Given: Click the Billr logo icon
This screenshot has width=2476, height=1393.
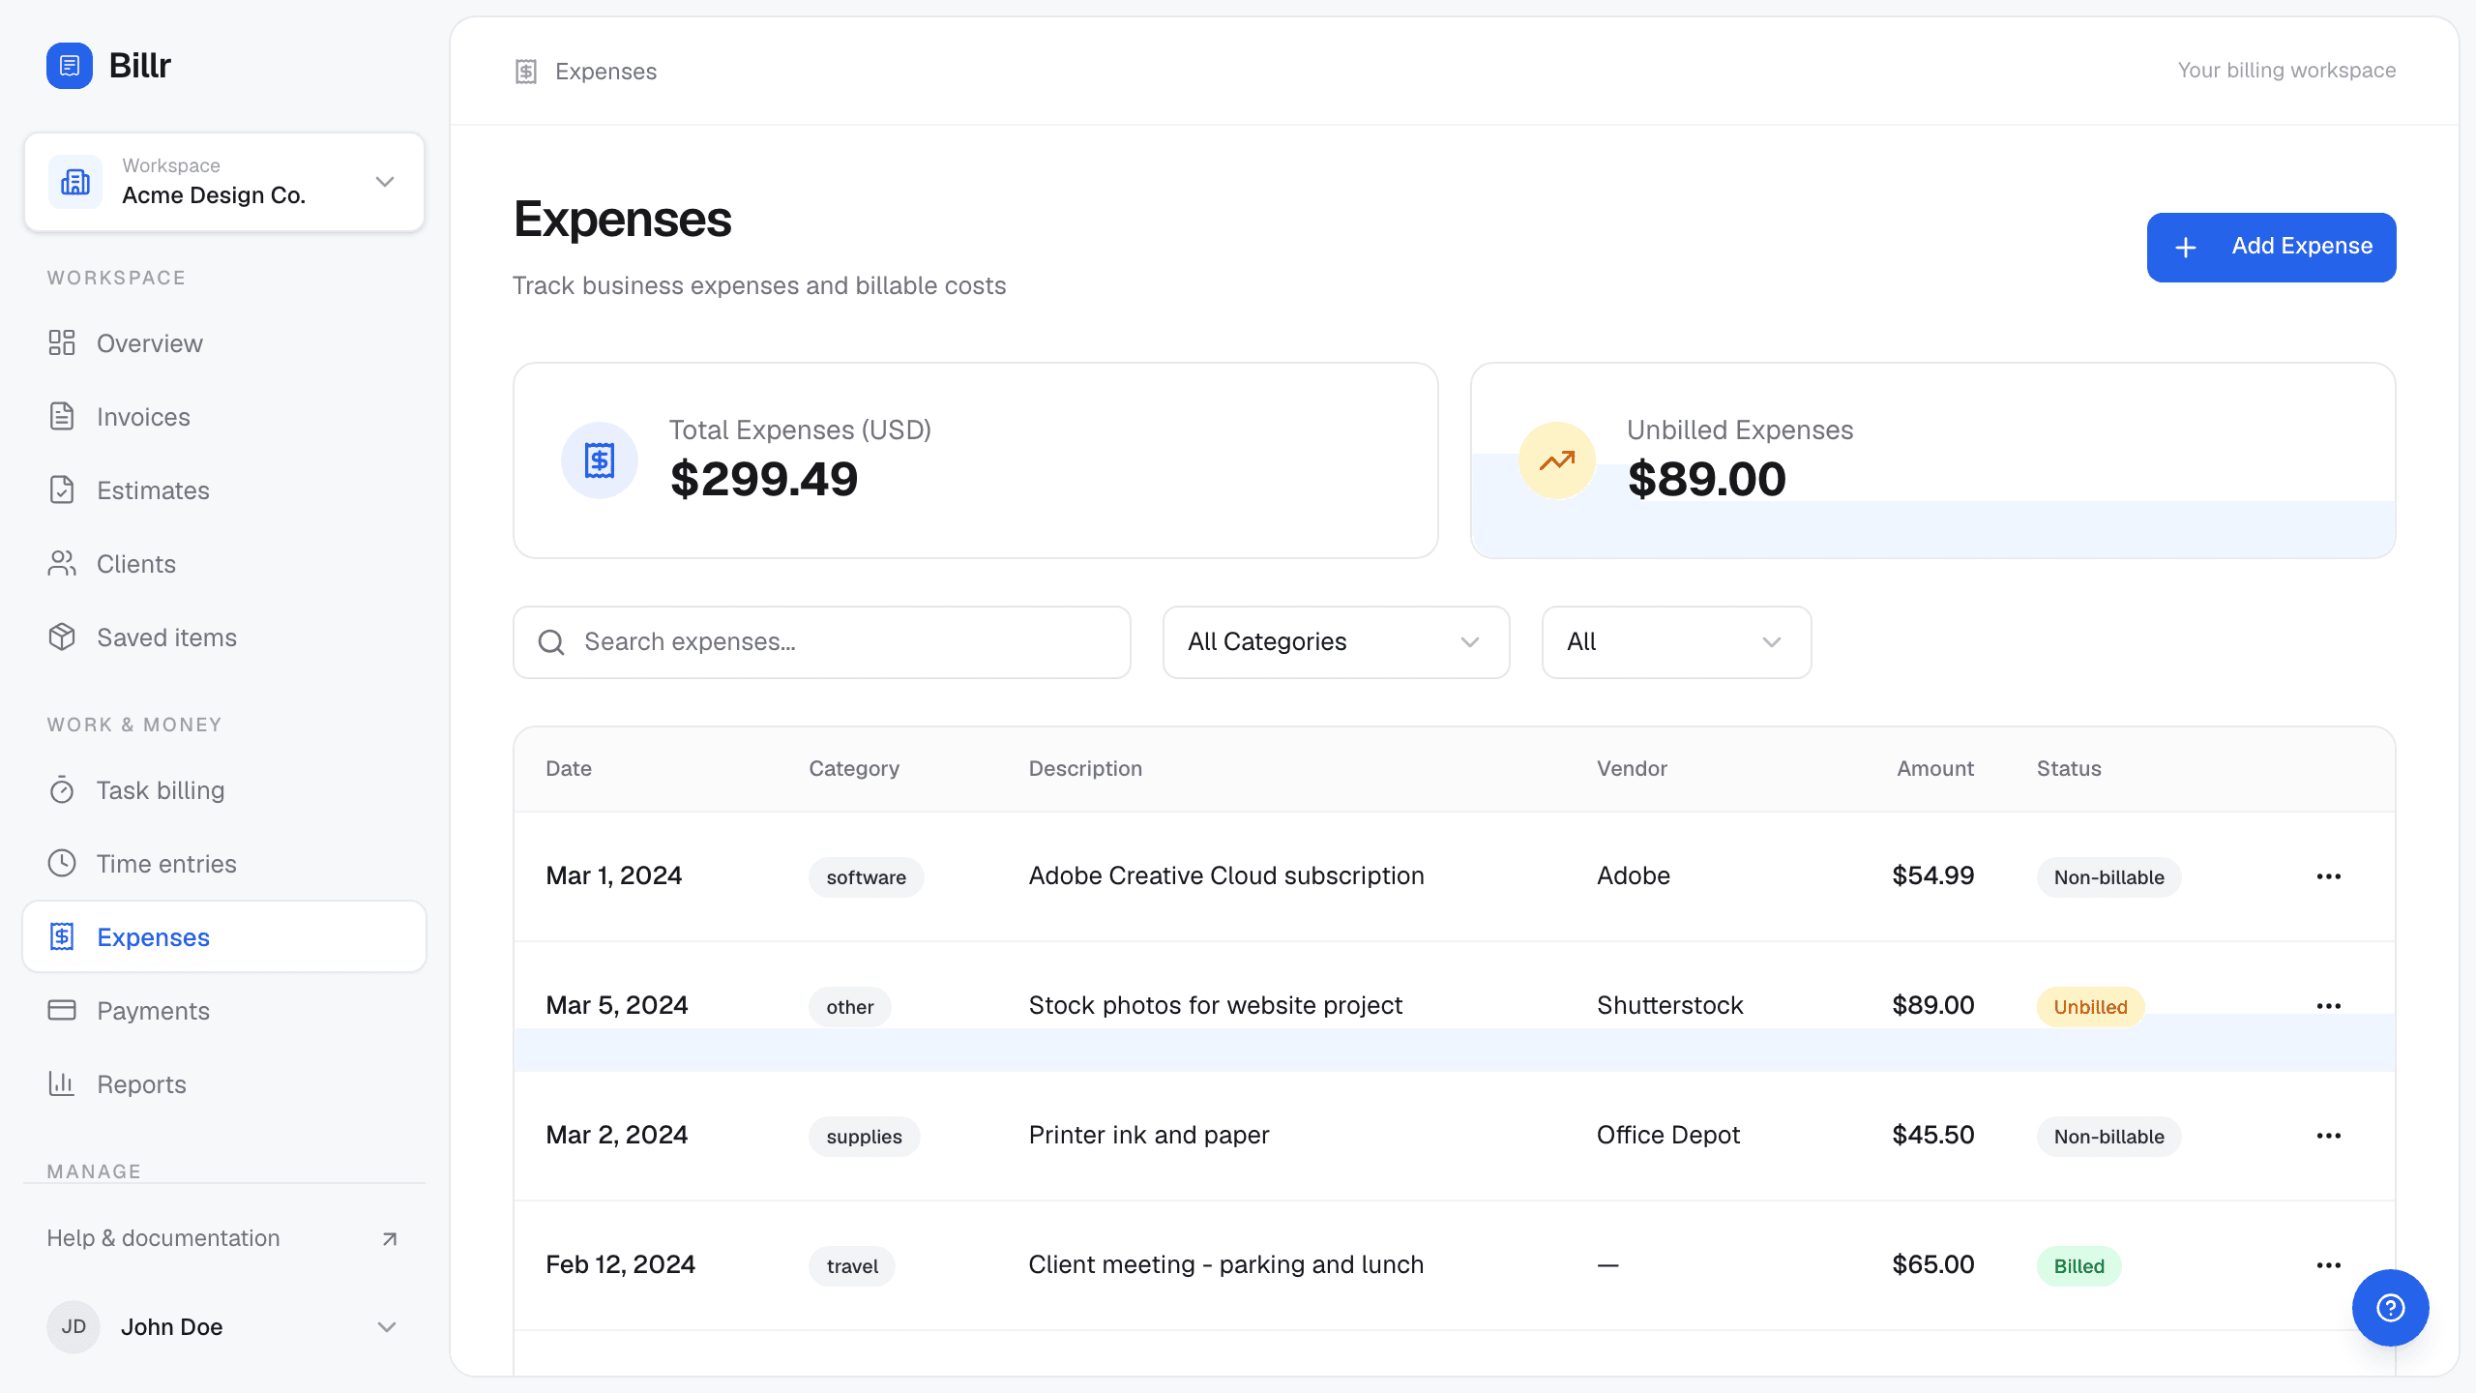Looking at the screenshot, I should click(x=70, y=66).
